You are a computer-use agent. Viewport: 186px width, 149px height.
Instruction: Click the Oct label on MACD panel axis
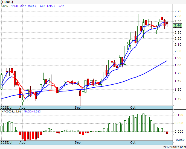(133, 142)
